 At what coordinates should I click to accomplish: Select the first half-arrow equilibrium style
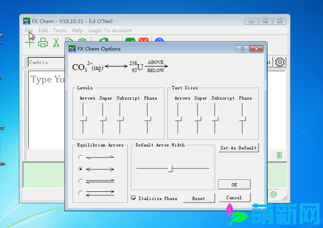[81, 157]
